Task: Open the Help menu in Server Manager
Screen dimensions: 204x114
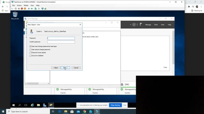Action: coord(169,25)
